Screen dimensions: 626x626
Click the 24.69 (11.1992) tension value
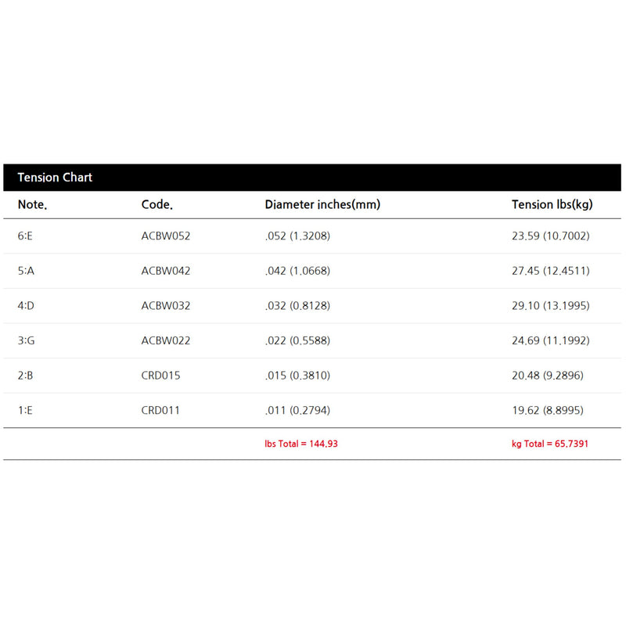click(x=550, y=340)
